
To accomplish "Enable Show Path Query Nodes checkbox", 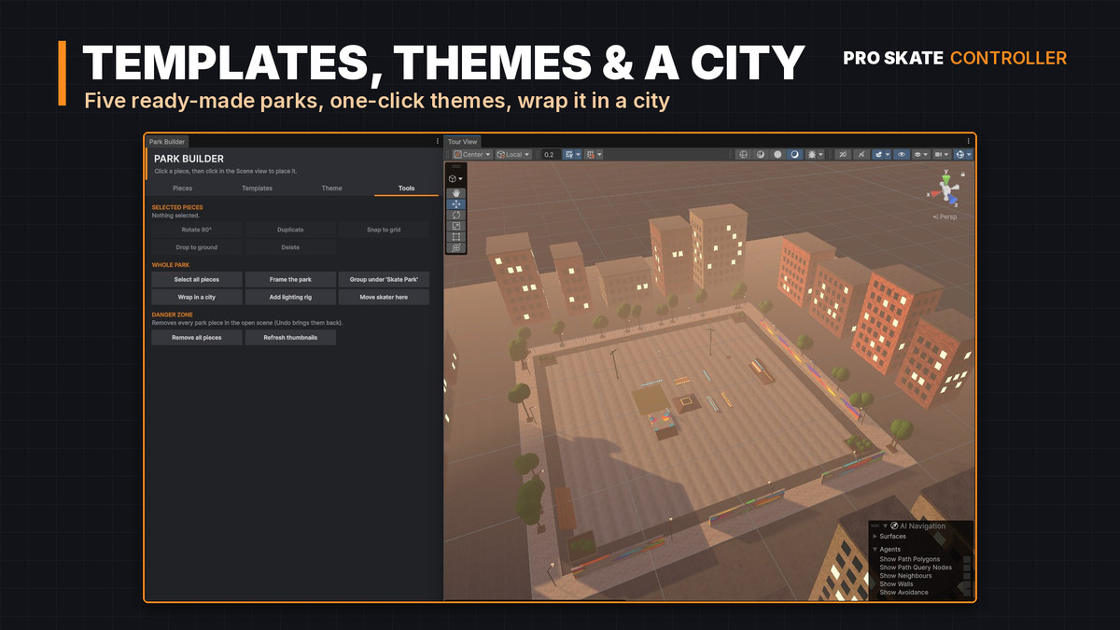I will coord(967,567).
